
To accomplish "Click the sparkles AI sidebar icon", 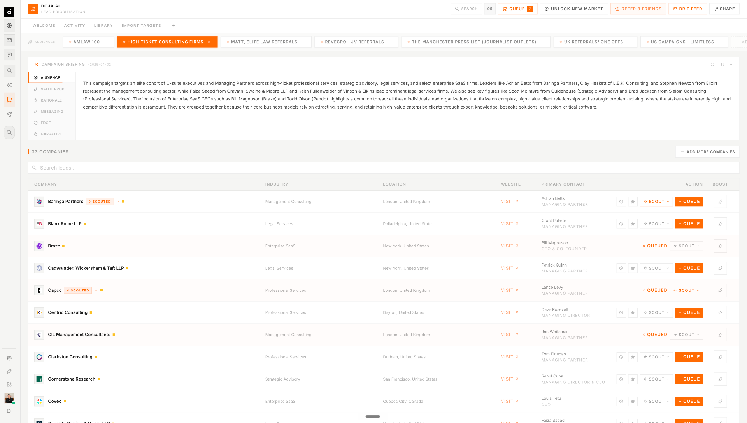I will coord(9,85).
